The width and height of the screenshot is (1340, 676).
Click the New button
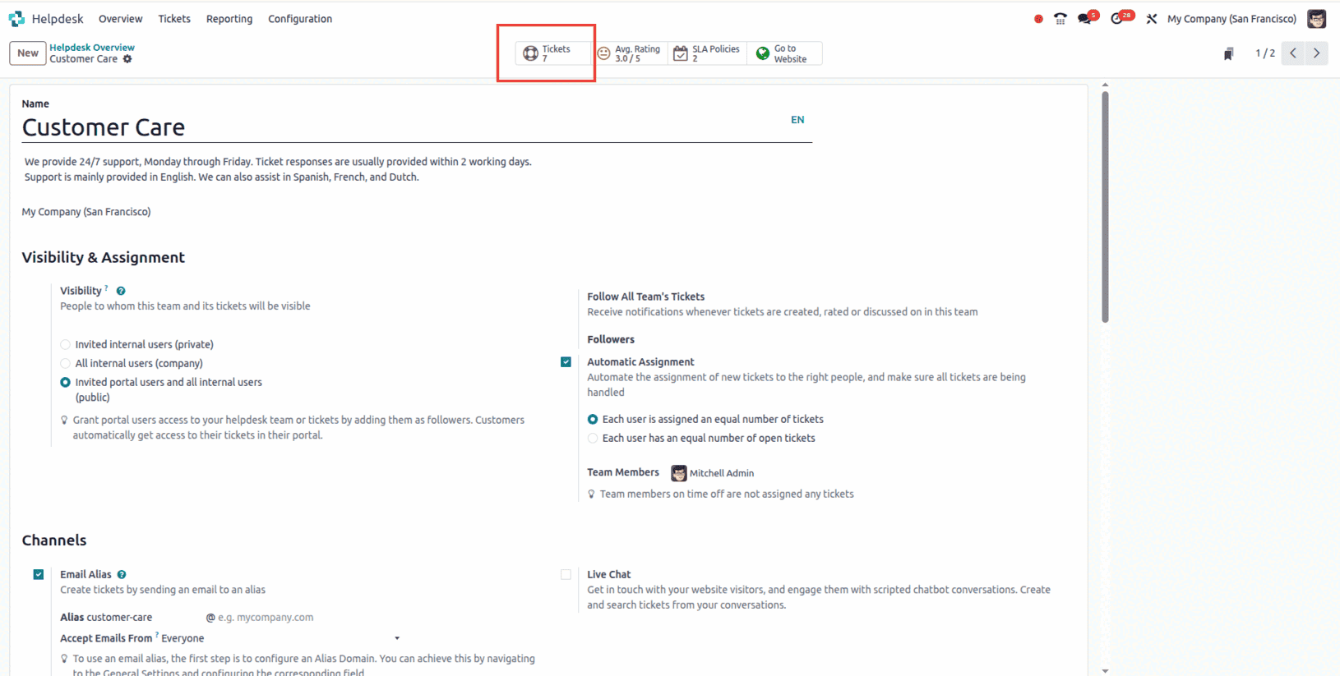[28, 53]
